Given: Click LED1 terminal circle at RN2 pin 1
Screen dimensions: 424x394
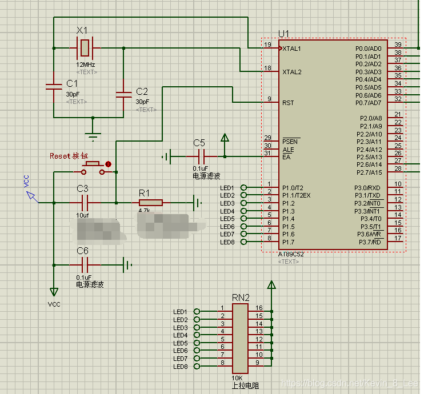Looking at the screenshot, I should point(197,312).
